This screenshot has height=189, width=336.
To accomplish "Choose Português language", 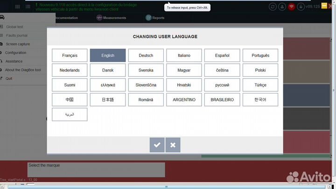I will coord(260,55).
